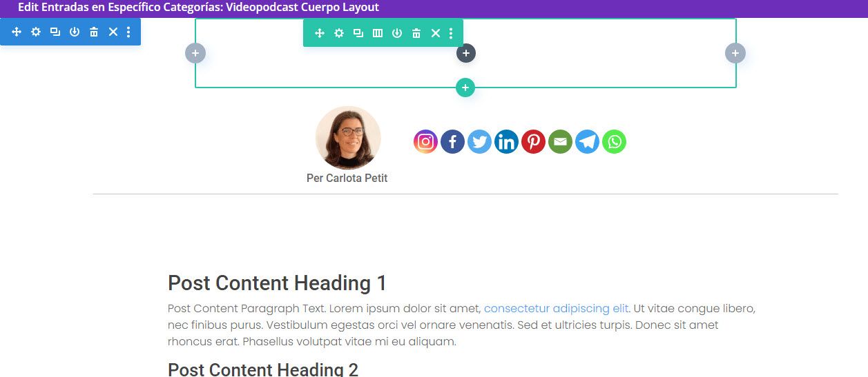This screenshot has width=868, height=377.
Task: Delete section with blue trash icon
Action: (94, 32)
